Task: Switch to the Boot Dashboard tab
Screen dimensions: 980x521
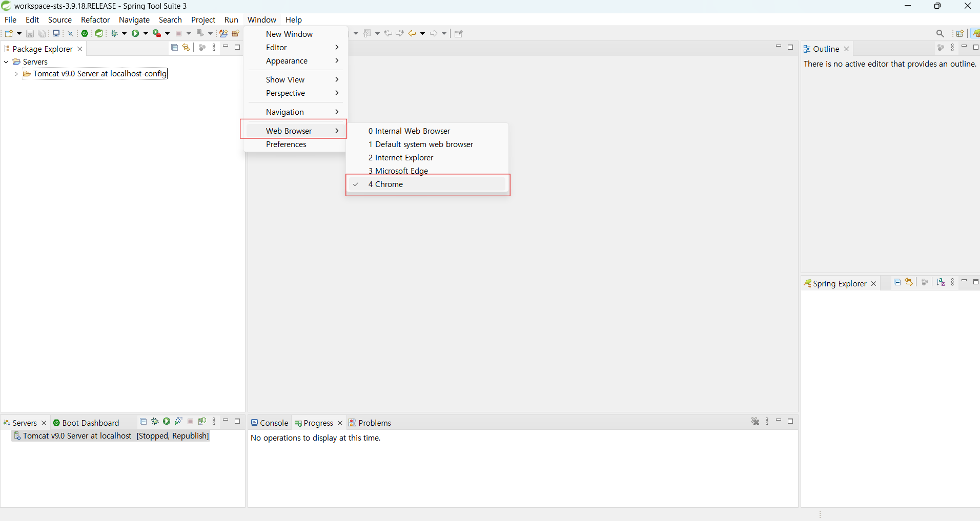Action: 86,423
